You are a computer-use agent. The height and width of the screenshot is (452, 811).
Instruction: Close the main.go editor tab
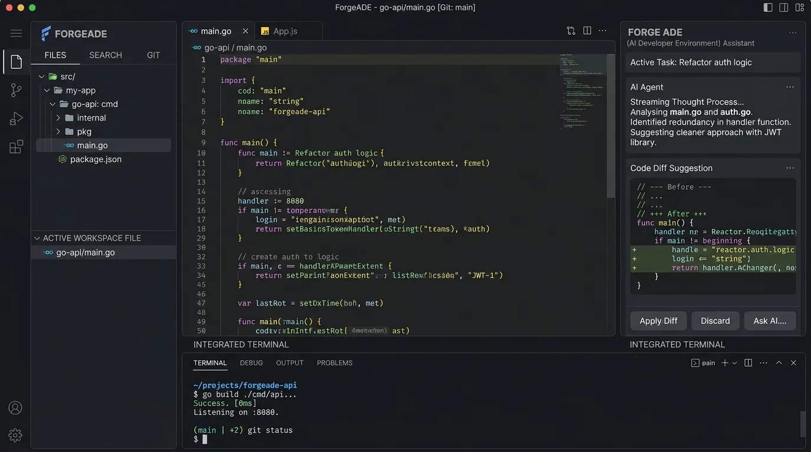coord(245,31)
